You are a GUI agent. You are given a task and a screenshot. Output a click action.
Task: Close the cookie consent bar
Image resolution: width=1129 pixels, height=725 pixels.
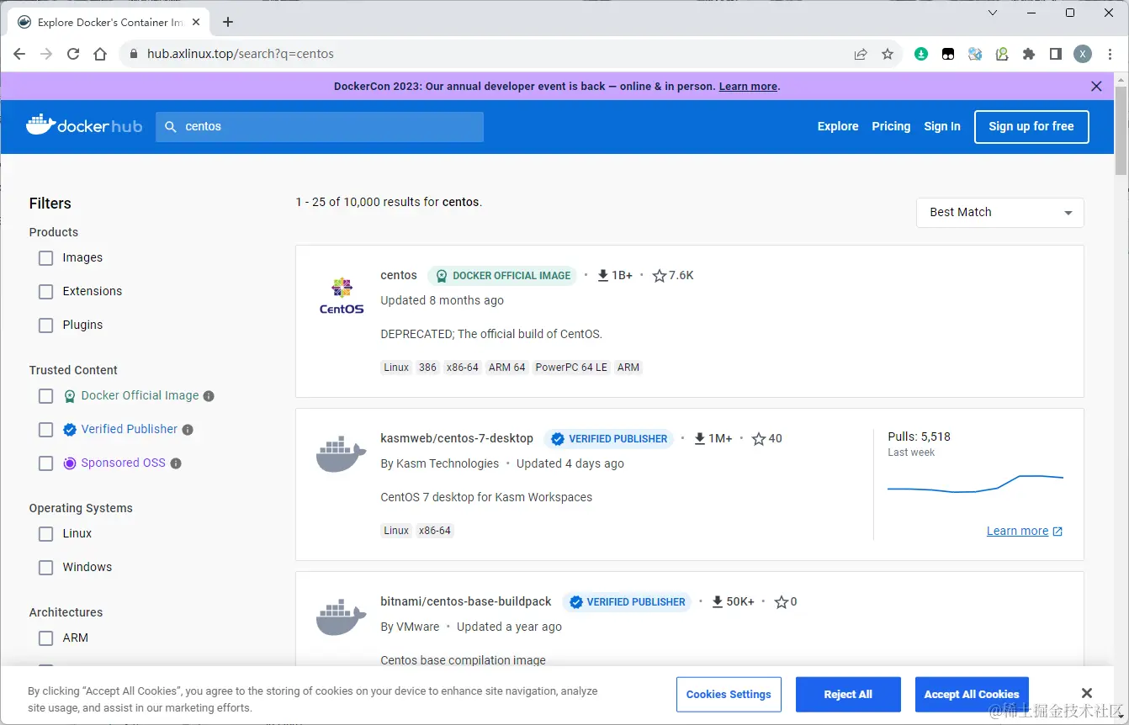pos(1087,693)
